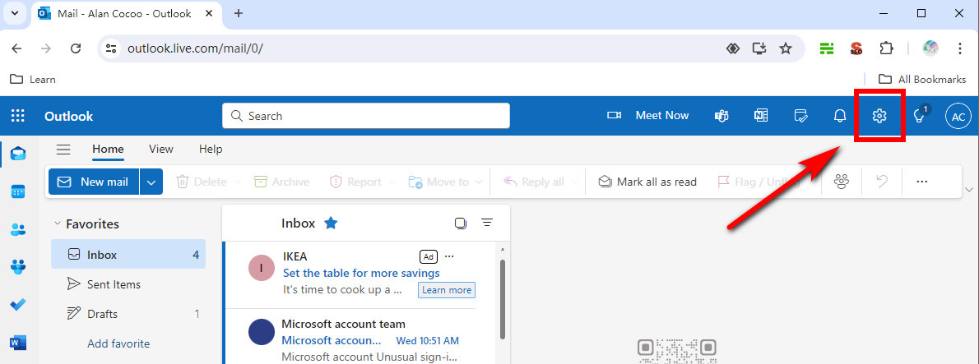Image resolution: width=979 pixels, height=364 pixels.
Task: Open the Inbox filter menu
Action: pos(487,223)
